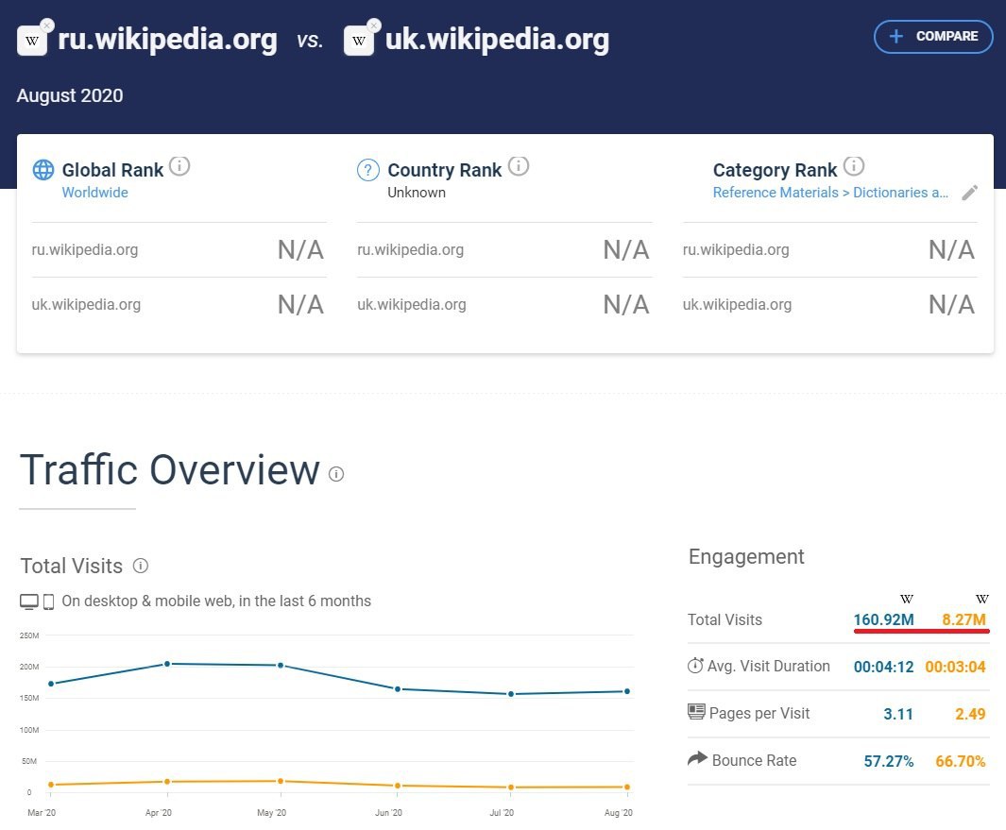Click the small W icon above 8.27M
Image resolution: width=1006 pixels, height=830 pixels.
tap(981, 599)
